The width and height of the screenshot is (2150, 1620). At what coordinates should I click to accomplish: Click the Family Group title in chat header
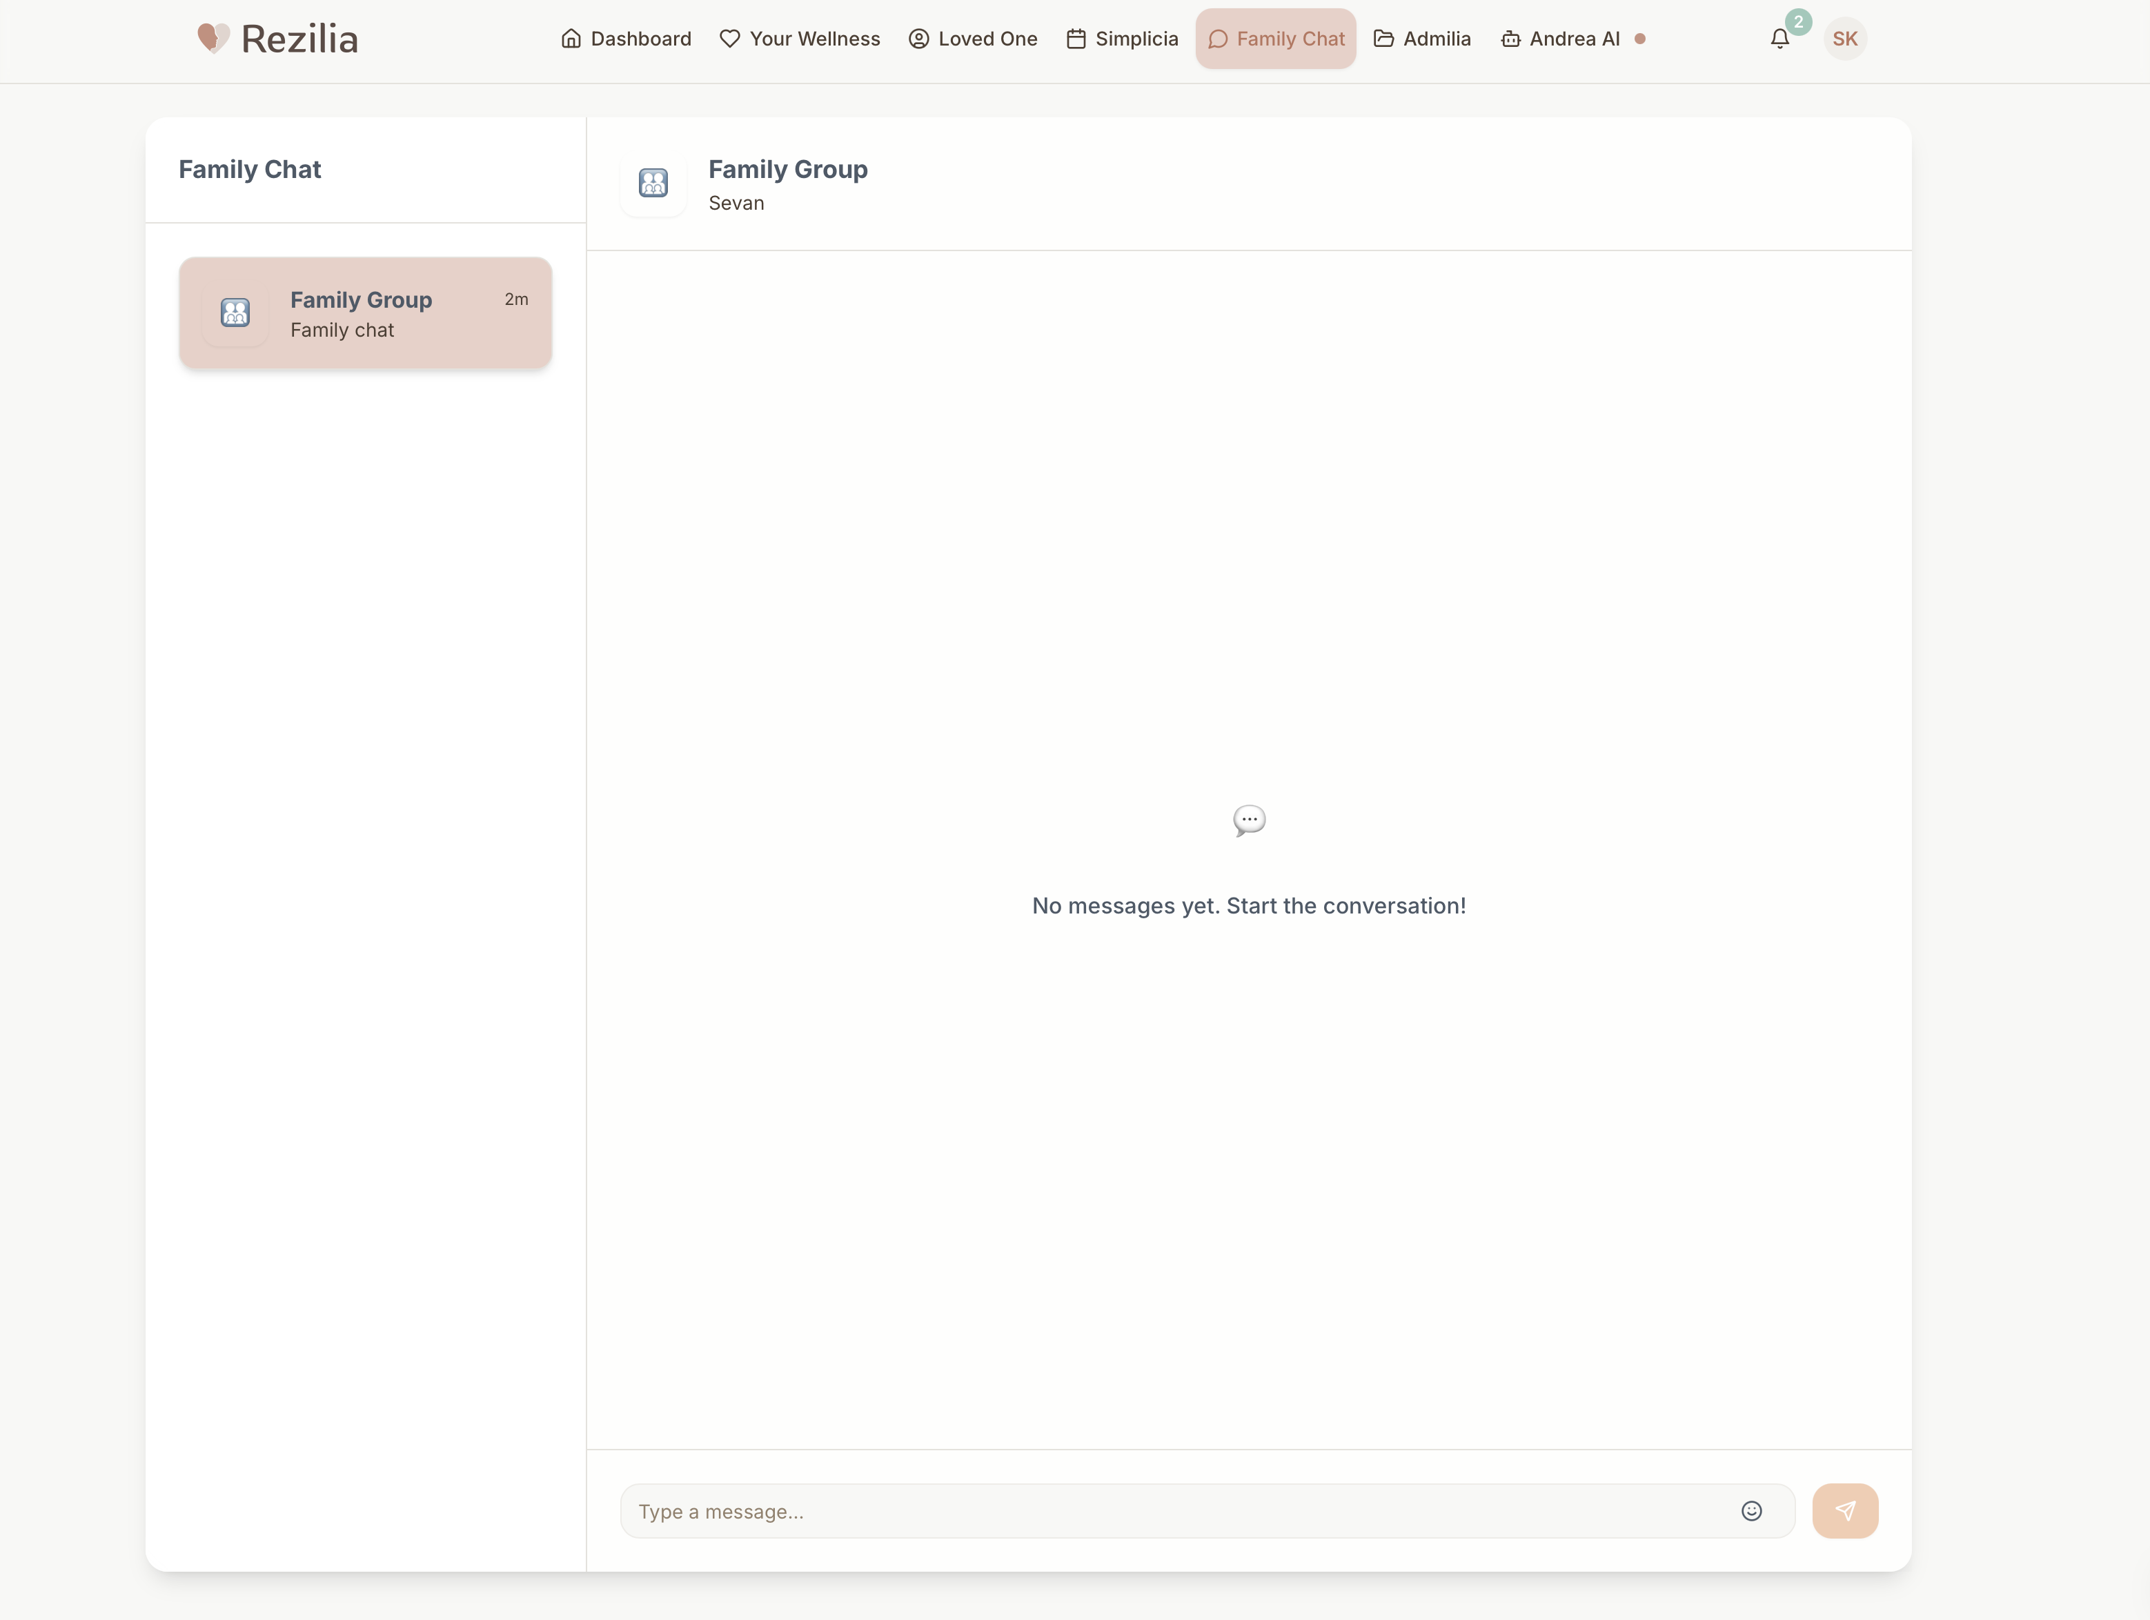click(x=787, y=169)
